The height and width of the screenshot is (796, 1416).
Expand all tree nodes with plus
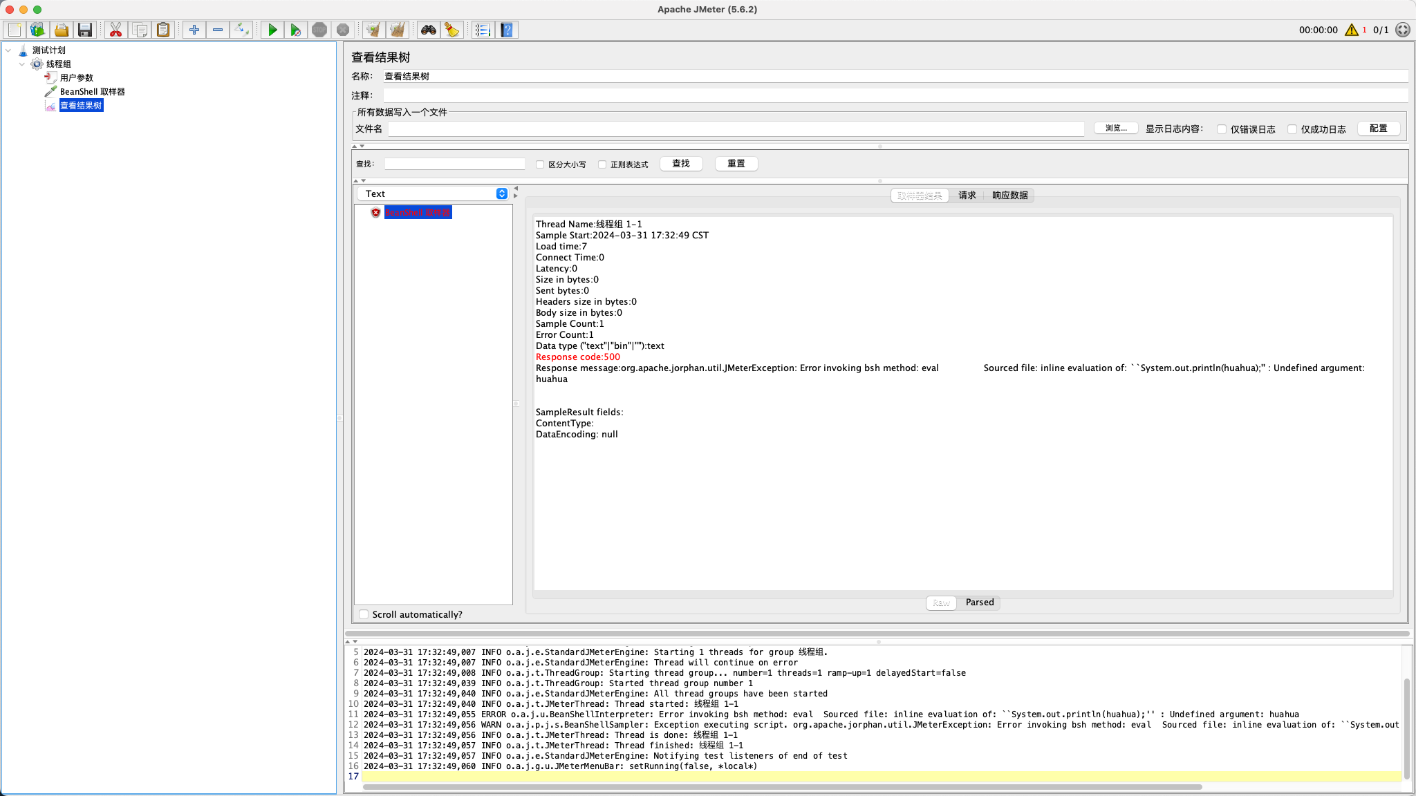pos(194,30)
